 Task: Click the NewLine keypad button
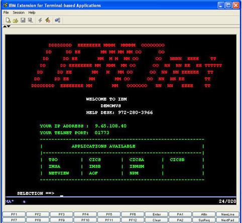[x=228, y=214]
